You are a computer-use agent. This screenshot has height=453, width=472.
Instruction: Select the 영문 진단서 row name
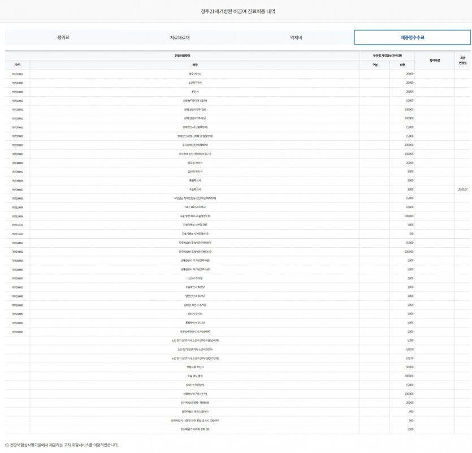pos(195,74)
